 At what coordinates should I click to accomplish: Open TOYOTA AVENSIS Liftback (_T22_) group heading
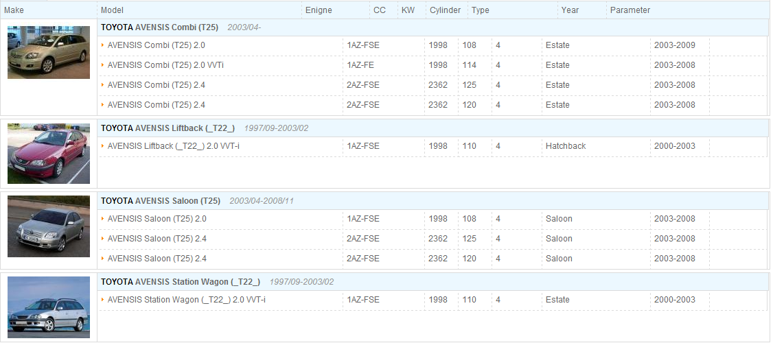tap(168, 128)
